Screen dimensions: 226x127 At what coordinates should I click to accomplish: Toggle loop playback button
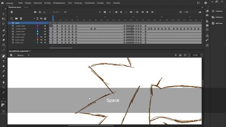137,12
